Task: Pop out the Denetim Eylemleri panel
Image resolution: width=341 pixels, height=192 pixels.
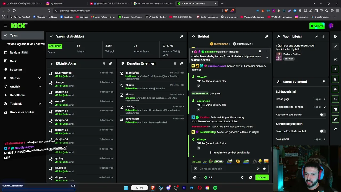Action: coord(181,63)
